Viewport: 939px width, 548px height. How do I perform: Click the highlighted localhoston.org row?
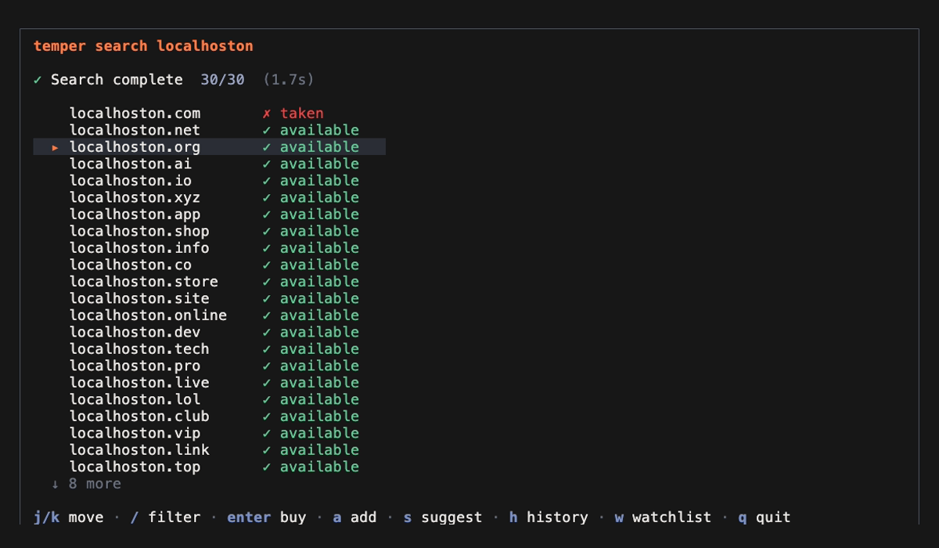pyautogui.click(x=209, y=147)
